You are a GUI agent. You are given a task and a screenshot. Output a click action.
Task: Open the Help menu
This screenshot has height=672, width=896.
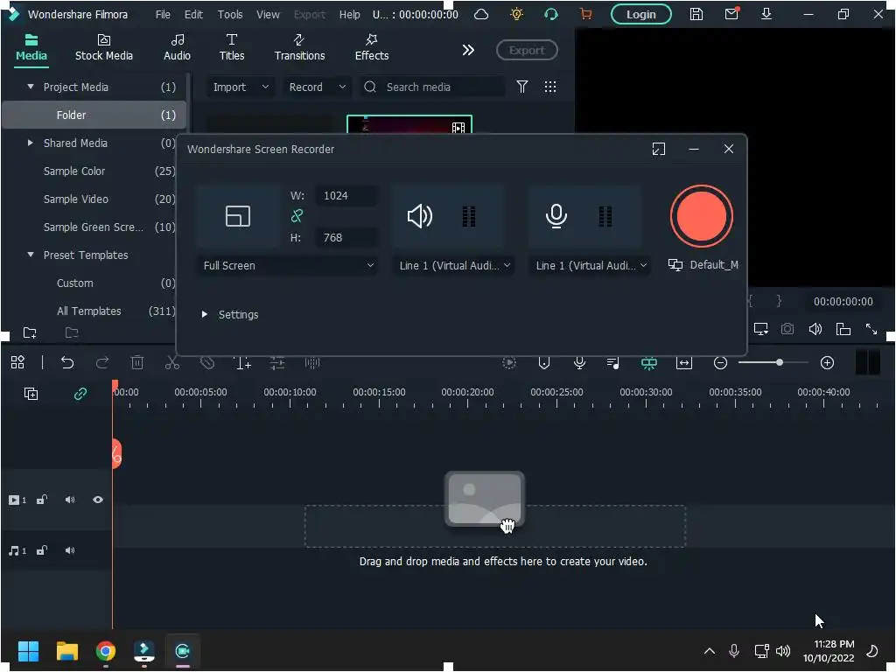point(349,14)
